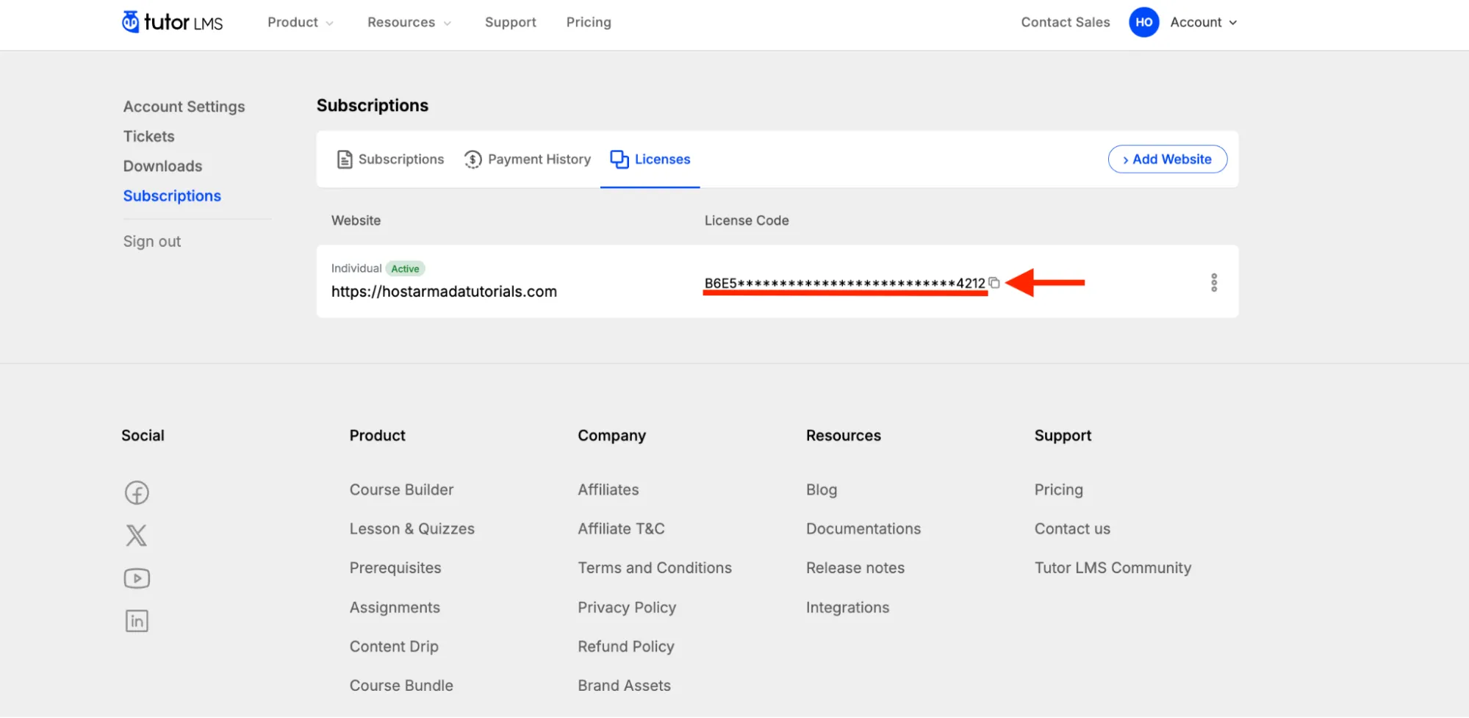Copy the license code with copy icon
1469x718 pixels.
(994, 282)
